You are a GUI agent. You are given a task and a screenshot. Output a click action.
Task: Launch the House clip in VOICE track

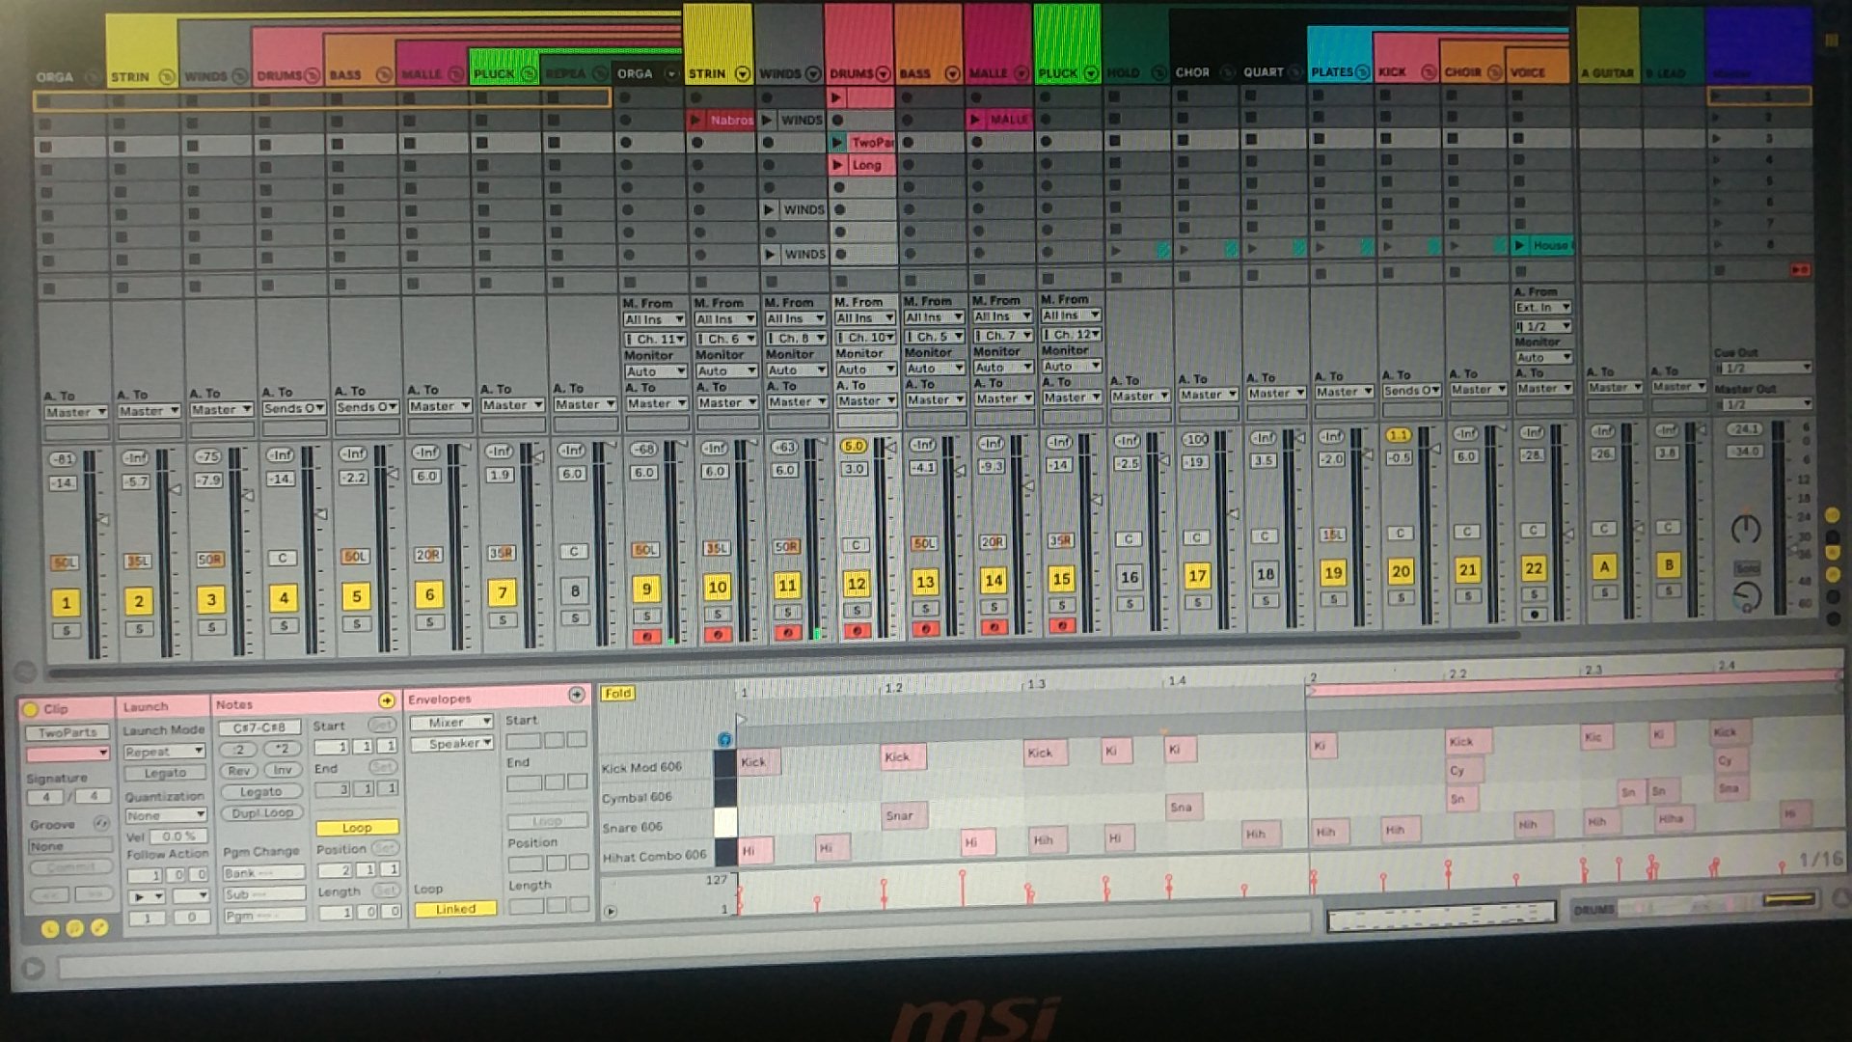coord(1521,245)
